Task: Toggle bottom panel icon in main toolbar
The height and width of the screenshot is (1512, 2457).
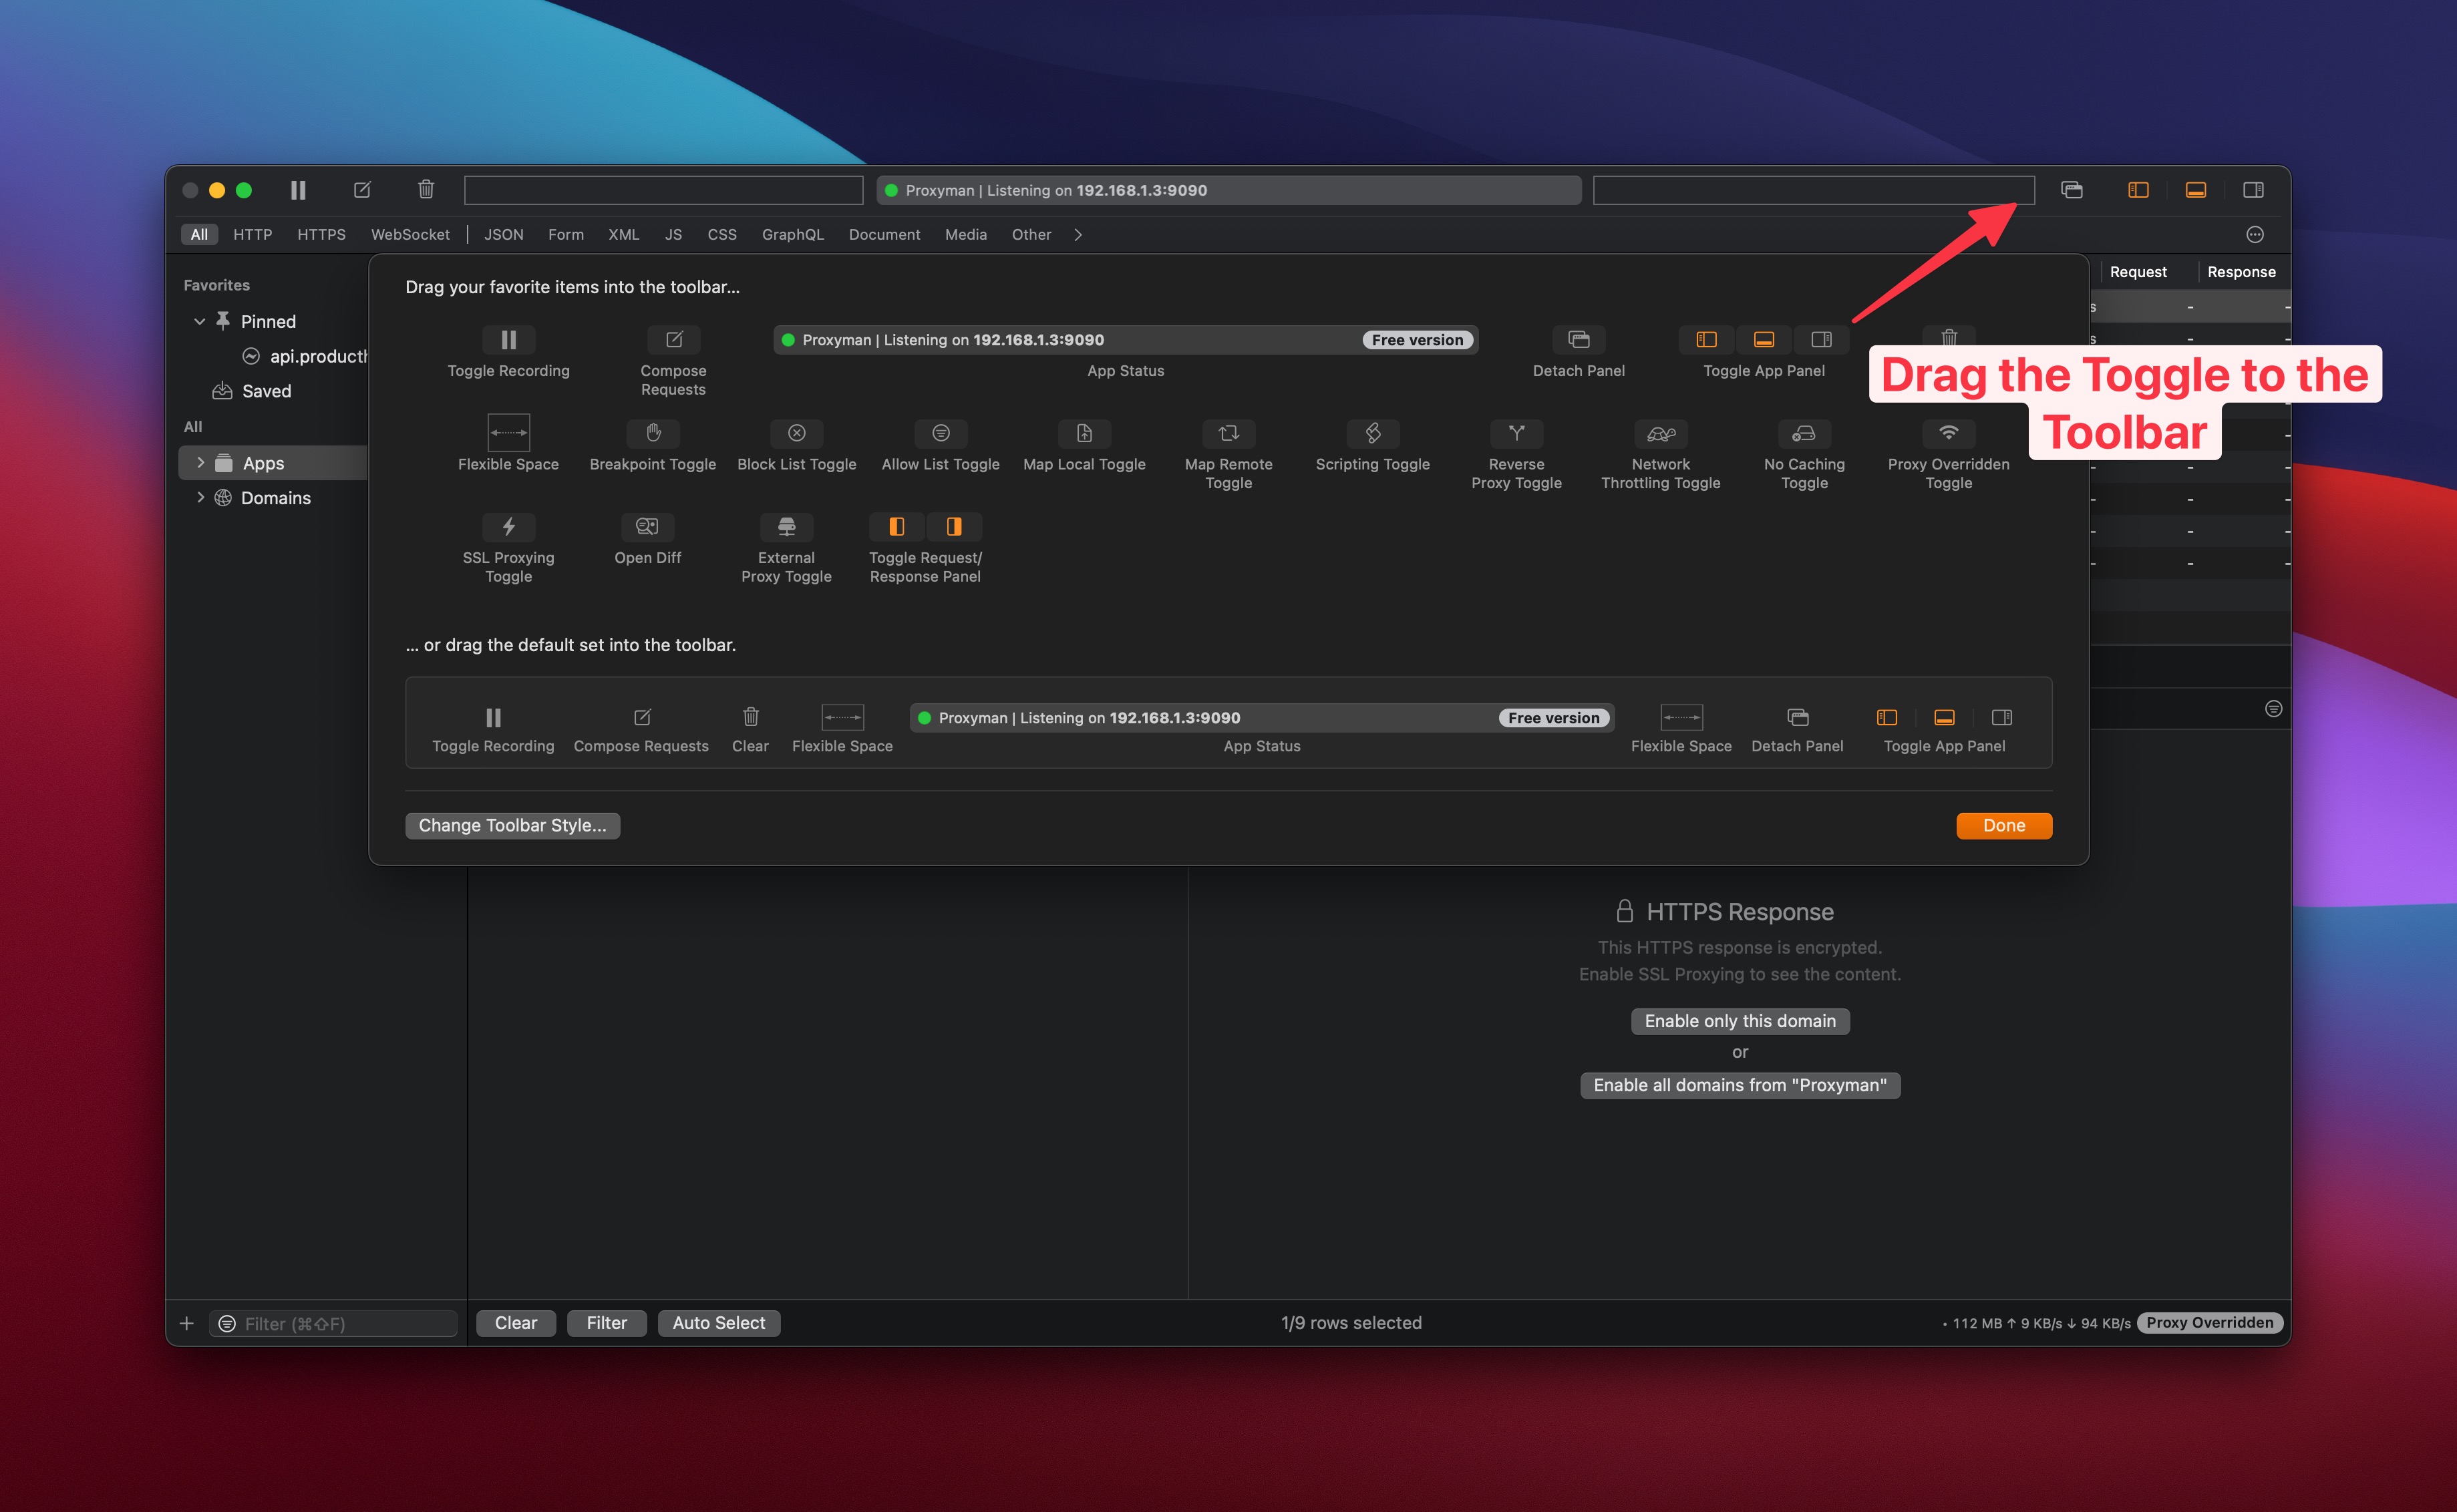Action: 2196,190
